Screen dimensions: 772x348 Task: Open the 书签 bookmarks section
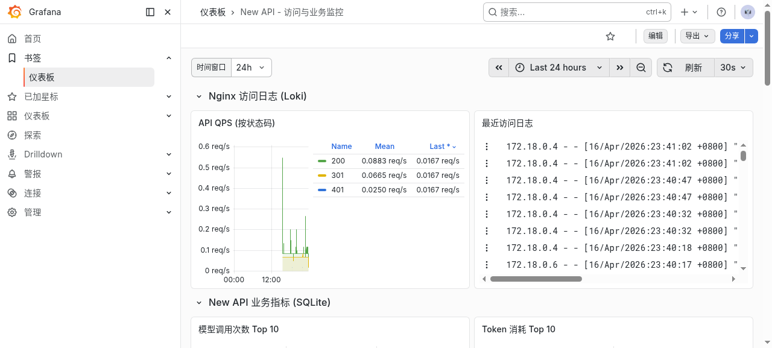point(33,58)
